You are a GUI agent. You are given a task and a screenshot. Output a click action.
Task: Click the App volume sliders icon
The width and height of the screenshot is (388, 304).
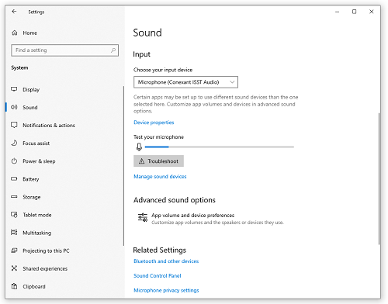tap(143, 218)
